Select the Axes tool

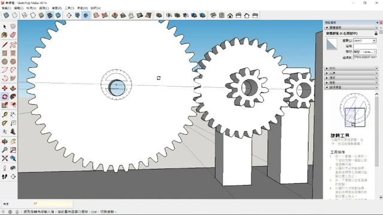point(5,131)
